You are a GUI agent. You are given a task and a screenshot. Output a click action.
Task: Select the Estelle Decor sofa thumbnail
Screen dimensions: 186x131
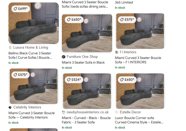[140, 91]
